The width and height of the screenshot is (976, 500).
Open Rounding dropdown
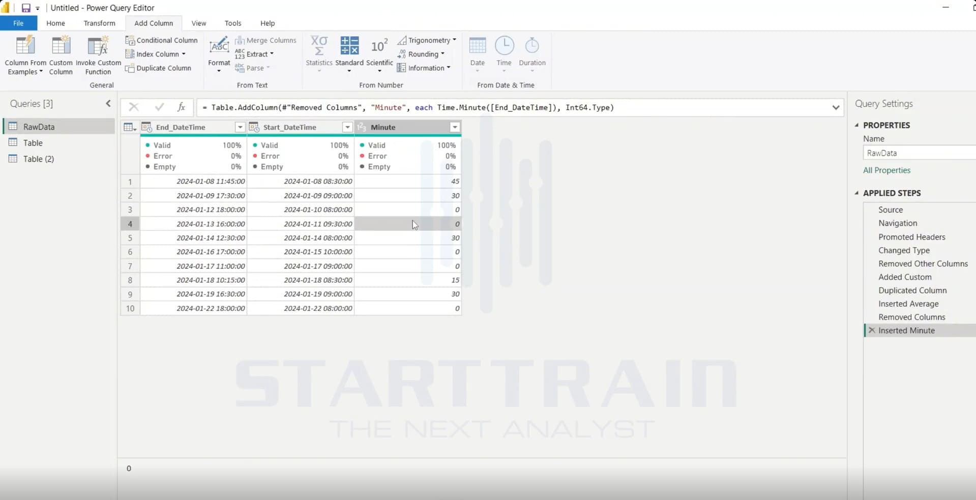point(421,54)
